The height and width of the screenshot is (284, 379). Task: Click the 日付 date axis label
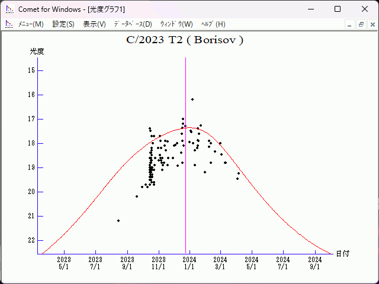(x=343, y=254)
